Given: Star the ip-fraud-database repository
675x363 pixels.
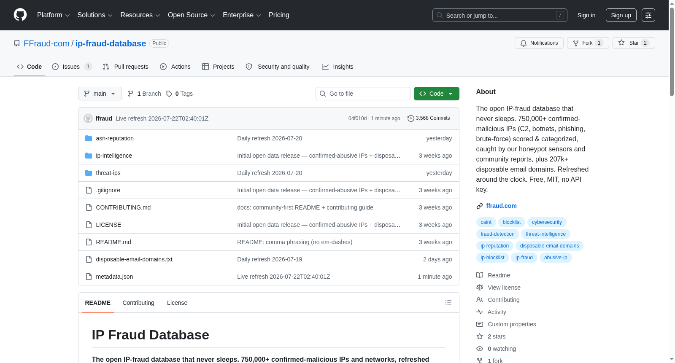Looking at the screenshot, I should click(x=634, y=43).
